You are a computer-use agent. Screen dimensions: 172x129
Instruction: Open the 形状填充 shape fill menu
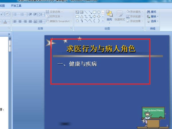pyautogui.click(x=134, y=12)
